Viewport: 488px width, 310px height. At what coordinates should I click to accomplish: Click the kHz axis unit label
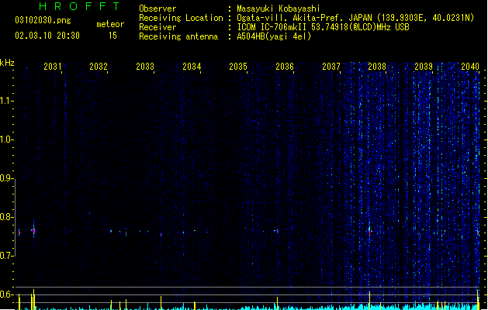pos(7,63)
